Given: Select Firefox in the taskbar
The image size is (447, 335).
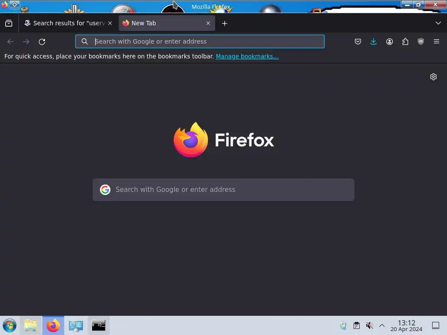Looking at the screenshot, I should click(53, 325).
